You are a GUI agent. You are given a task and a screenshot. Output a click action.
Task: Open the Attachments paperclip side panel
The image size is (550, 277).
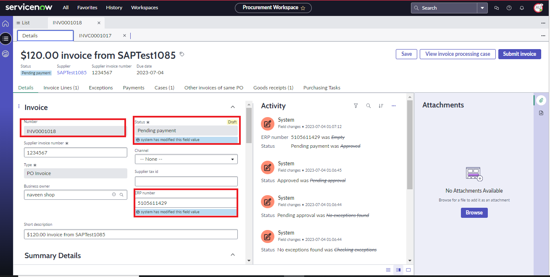(541, 100)
